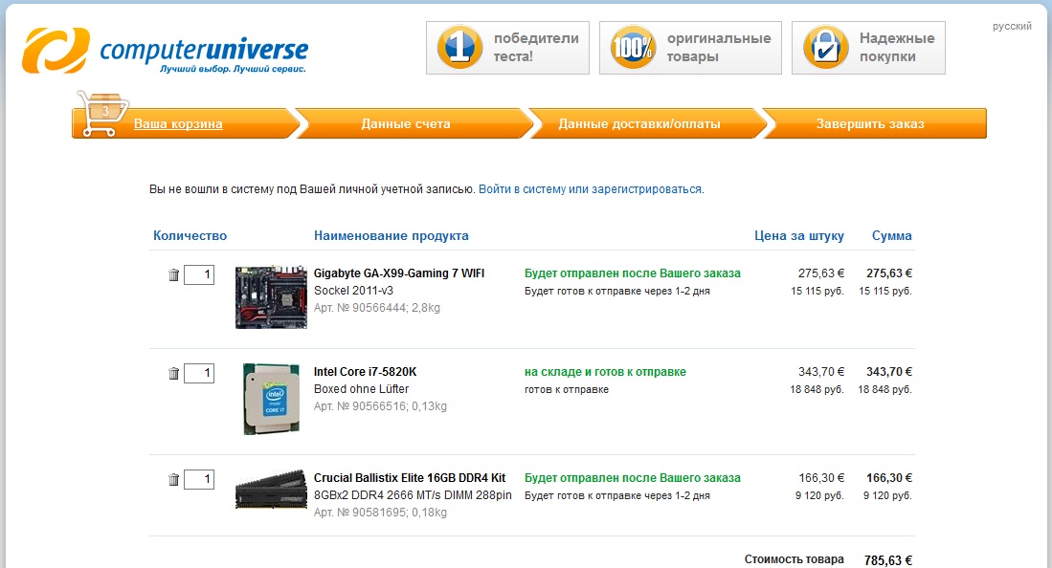Open Intel Core i7-5820K product link

pos(365,372)
